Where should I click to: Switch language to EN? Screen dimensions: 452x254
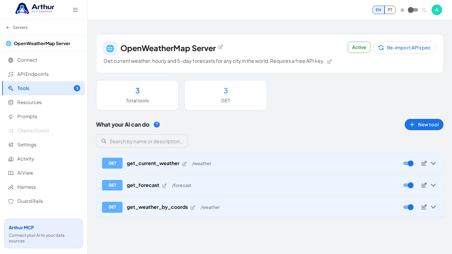(379, 10)
